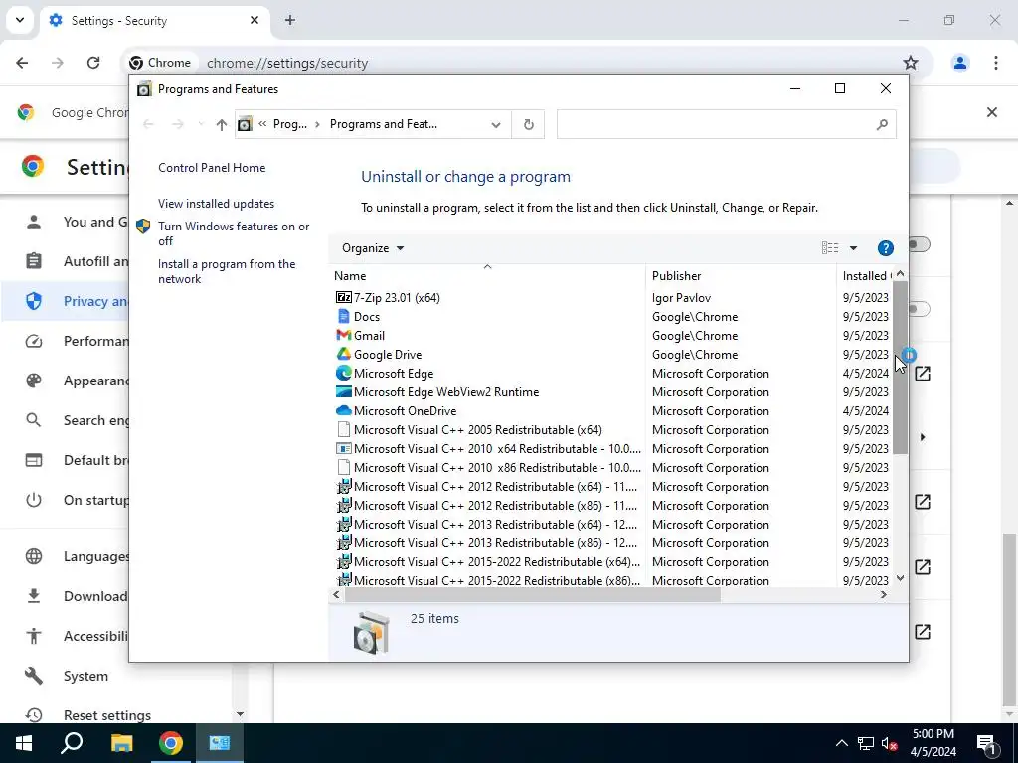
Task: Open a new Chrome tab
Action: pos(290,20)
